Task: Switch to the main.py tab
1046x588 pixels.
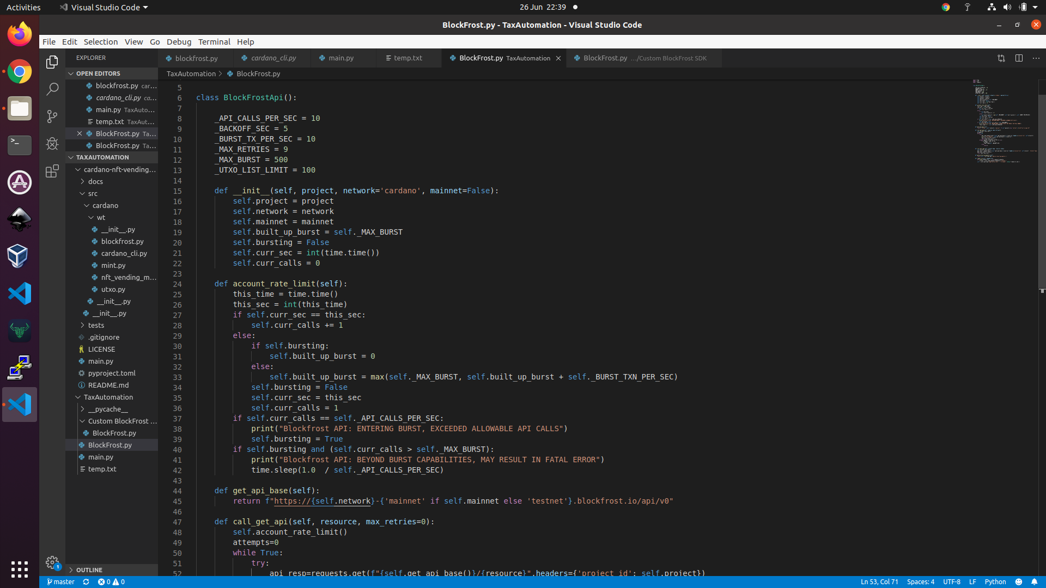Action: (x=343, y=58)
